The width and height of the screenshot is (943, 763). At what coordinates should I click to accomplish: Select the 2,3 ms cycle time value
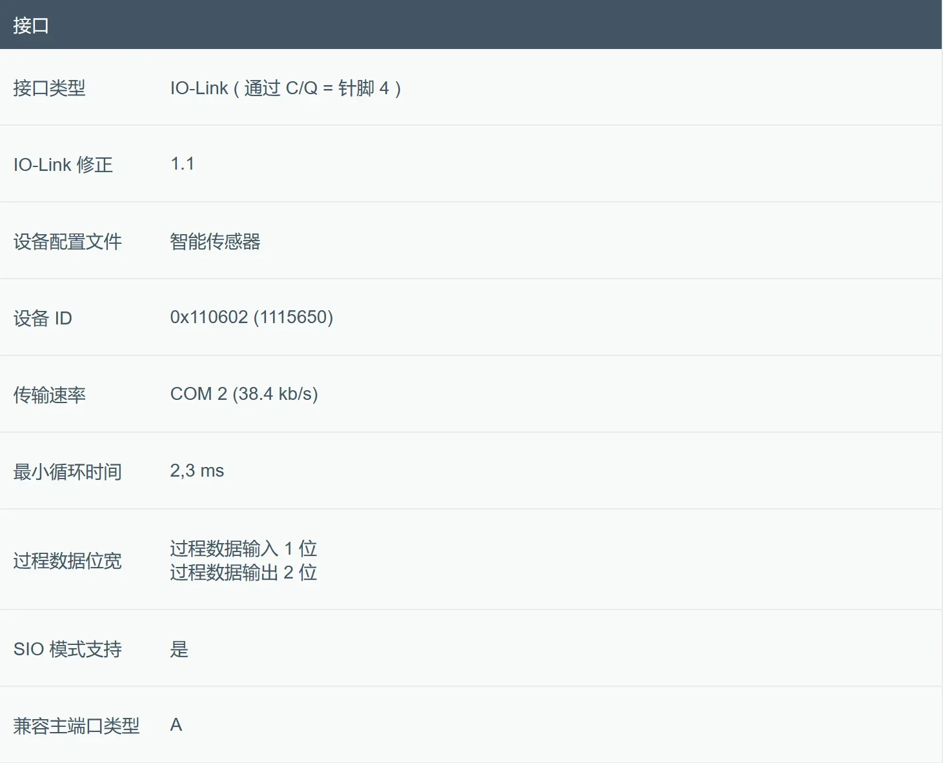[x=197, y=471]
